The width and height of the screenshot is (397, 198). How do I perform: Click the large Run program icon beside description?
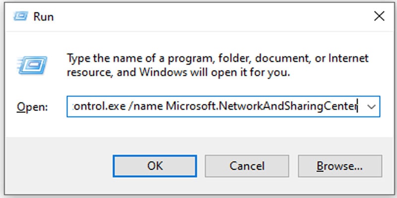[x=32, y=65]
